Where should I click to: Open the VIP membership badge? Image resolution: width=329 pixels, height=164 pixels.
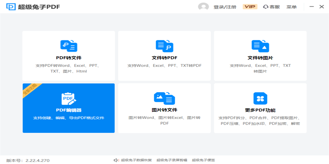(250, 7)
